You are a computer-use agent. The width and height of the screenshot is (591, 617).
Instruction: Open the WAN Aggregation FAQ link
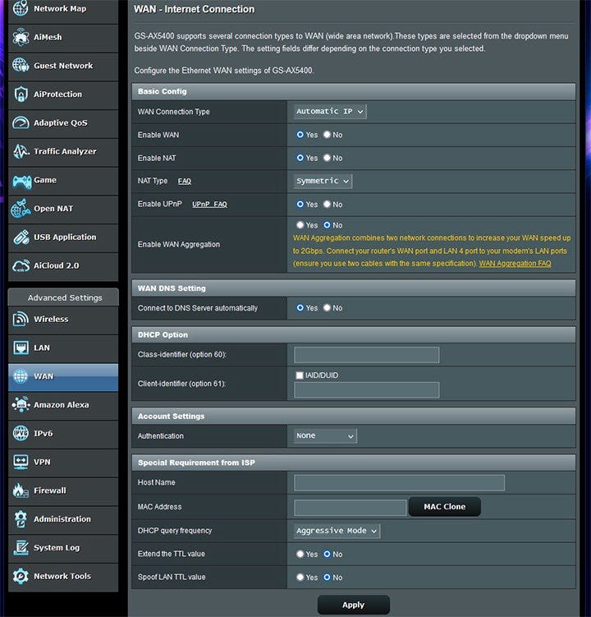515,264
